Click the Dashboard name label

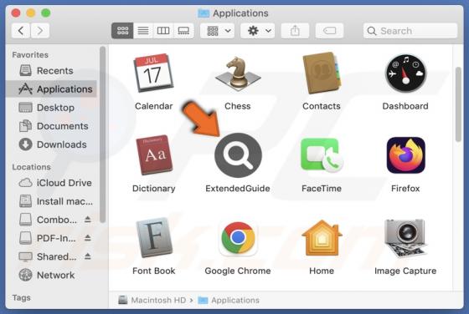[x=405, y=106]
